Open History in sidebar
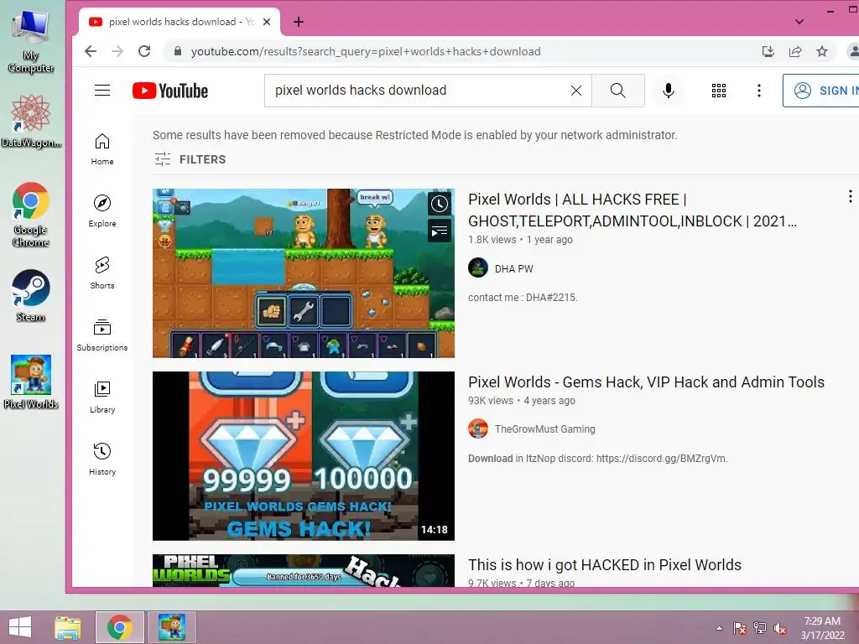The height and width of the screenshot is (644, 859). 102,459
